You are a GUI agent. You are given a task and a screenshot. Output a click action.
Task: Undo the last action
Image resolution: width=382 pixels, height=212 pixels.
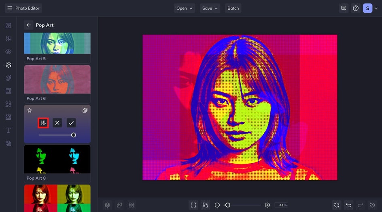[349, 205]
